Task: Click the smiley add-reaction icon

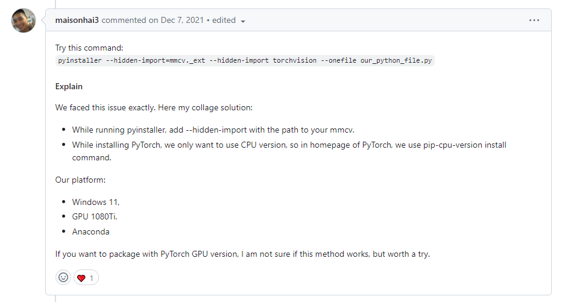Action: pyautogui.click(x=63, y=278)
